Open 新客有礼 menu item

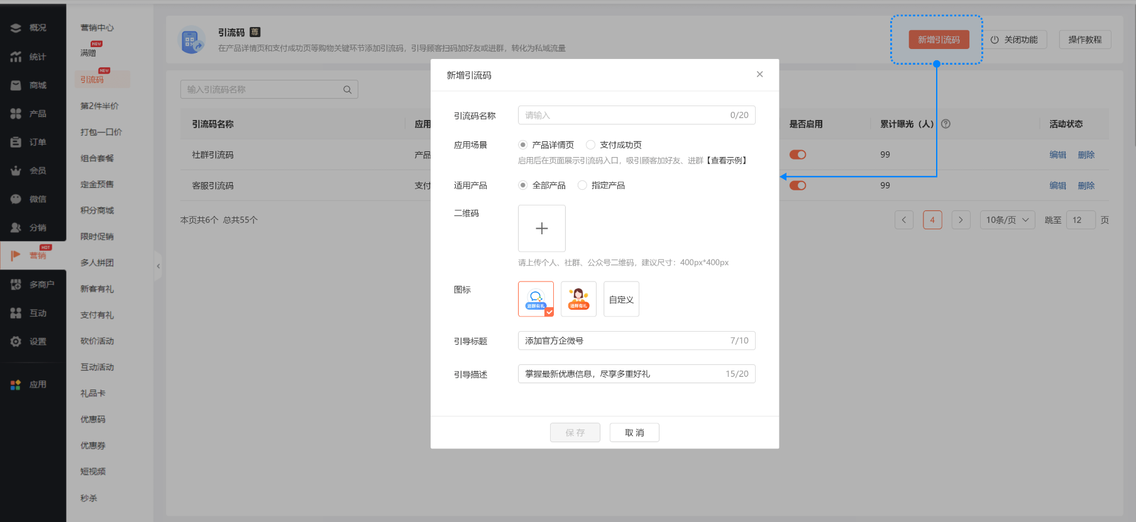click(x=97, y=289)
